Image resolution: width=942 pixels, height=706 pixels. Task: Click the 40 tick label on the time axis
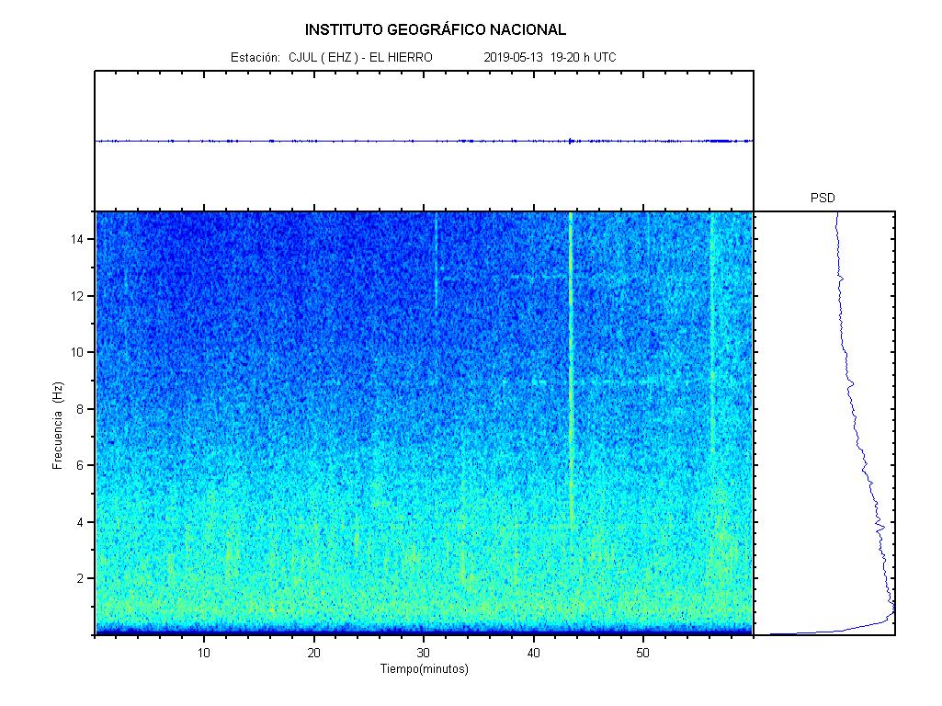533,653
